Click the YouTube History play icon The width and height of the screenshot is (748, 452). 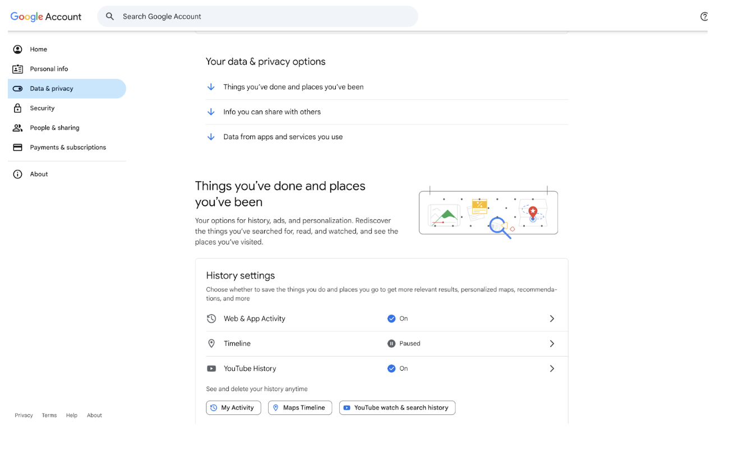coord(211,369)
